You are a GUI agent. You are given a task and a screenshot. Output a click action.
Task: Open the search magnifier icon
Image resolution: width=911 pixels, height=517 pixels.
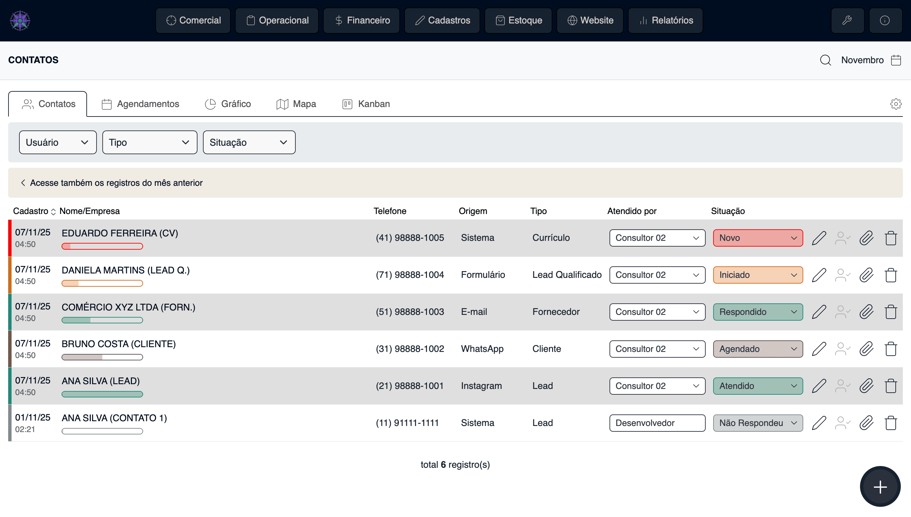pyautogui.click(x=825, y=60)
